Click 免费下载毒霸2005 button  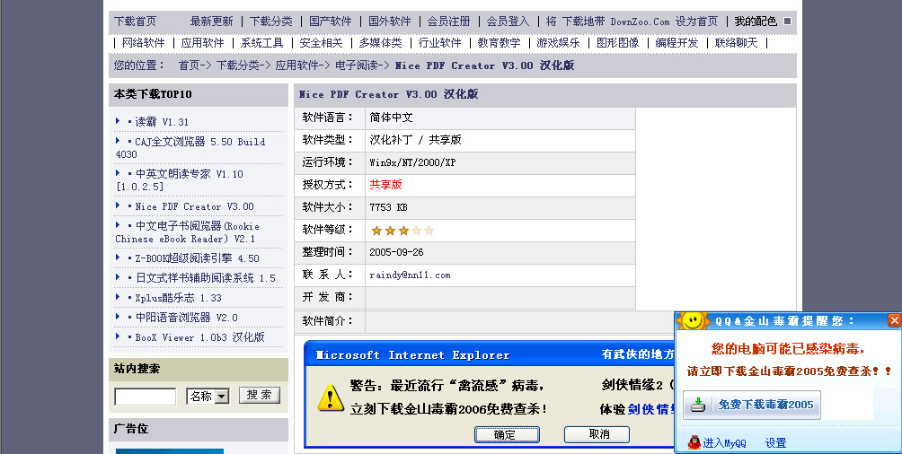pyautogui.click(x=752, y=405)
